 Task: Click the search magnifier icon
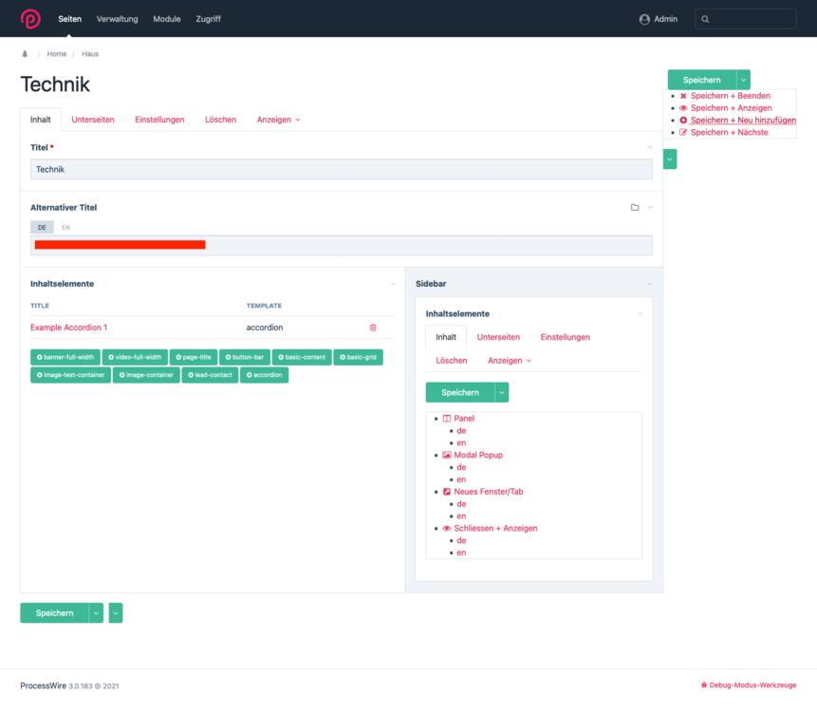click(705, 19)
